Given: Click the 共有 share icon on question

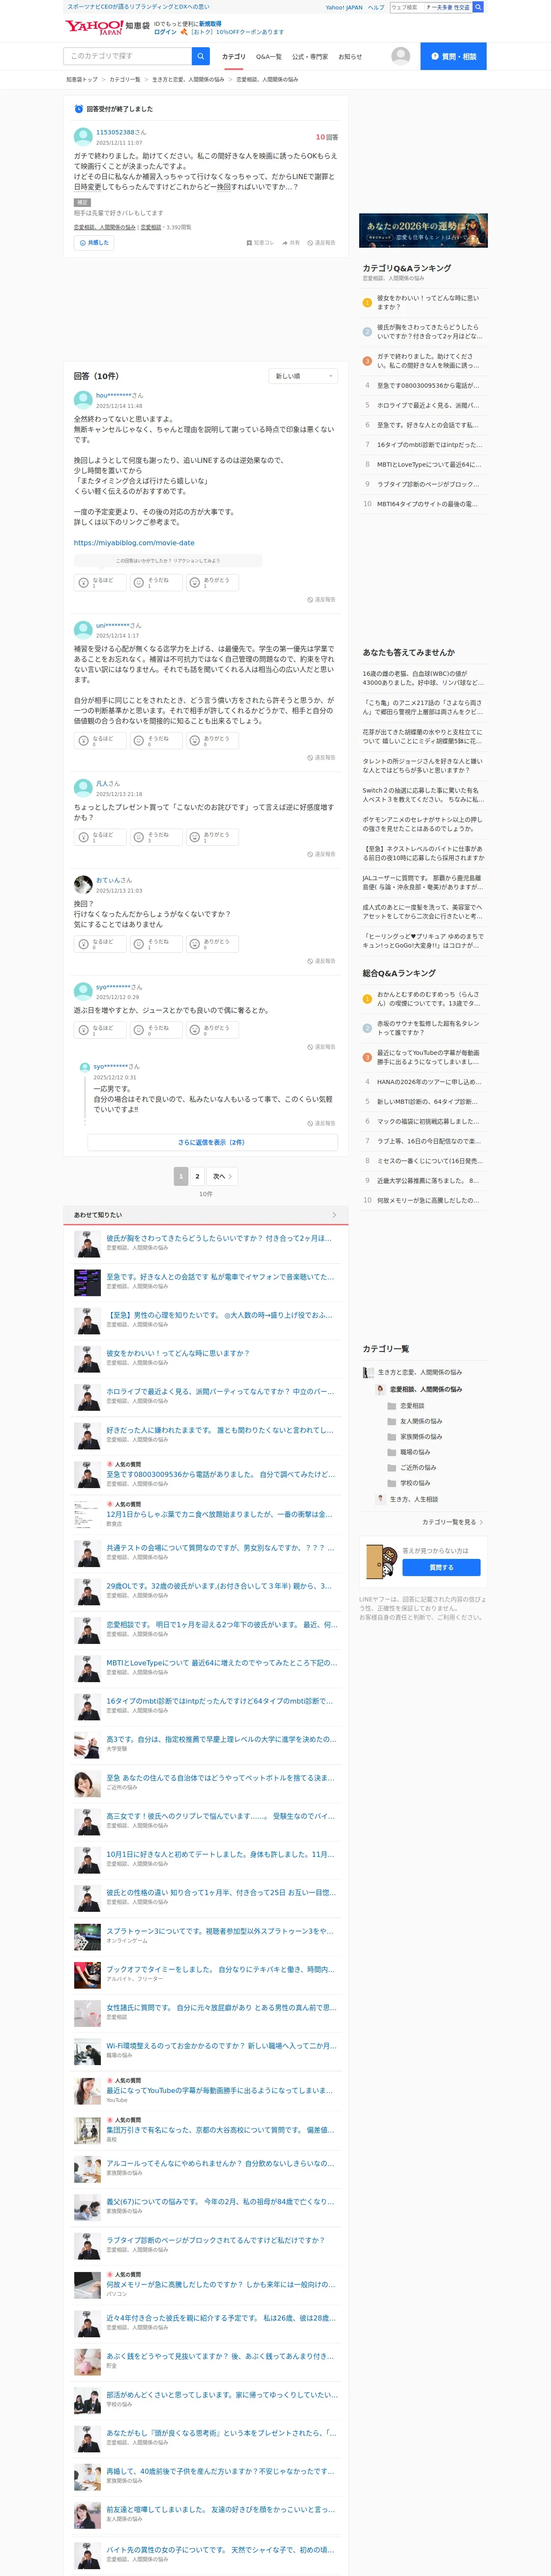Looking at the screenshot, I should click(x=291, y=243).
